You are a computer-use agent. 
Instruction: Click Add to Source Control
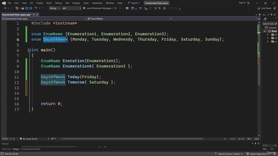(229, 154)
